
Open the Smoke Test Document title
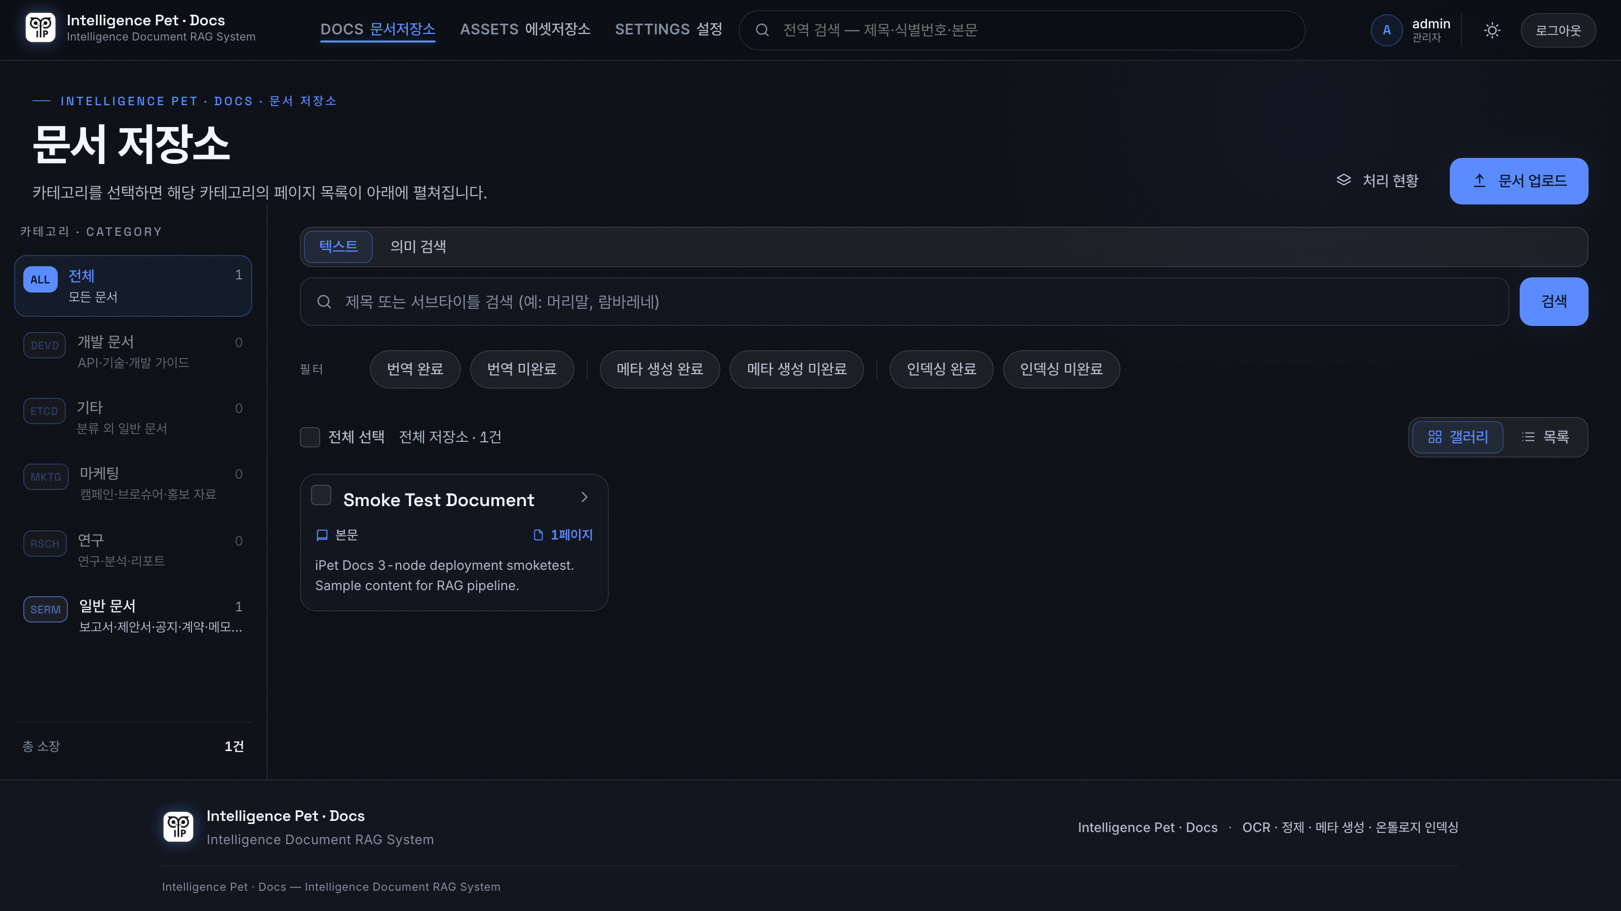[x=439, y=500]
